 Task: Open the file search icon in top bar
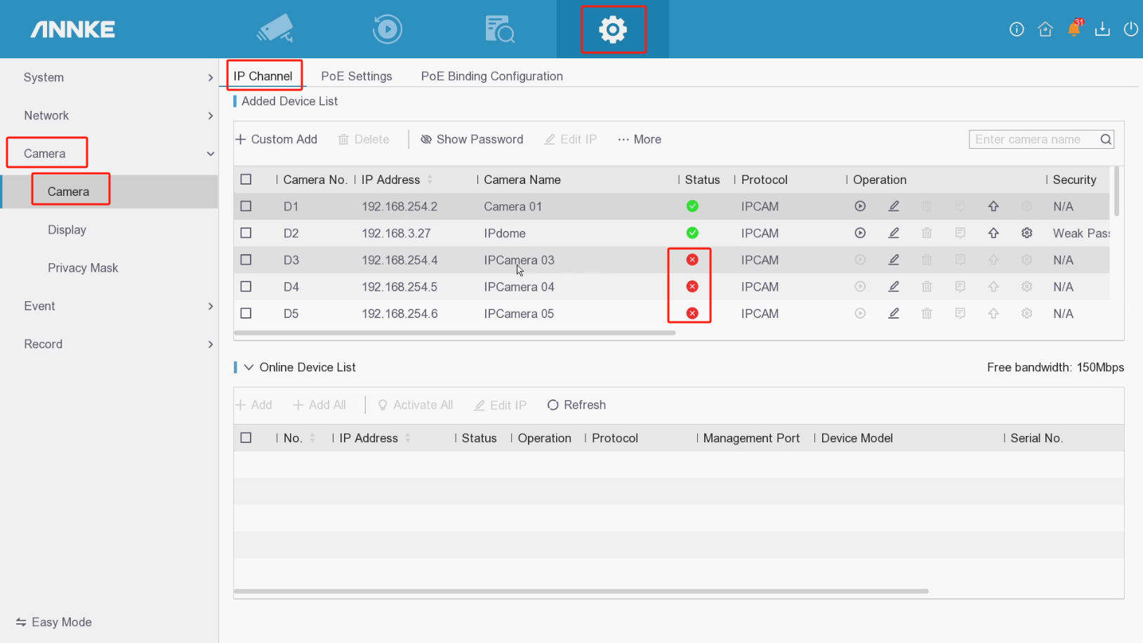(499, 29)
